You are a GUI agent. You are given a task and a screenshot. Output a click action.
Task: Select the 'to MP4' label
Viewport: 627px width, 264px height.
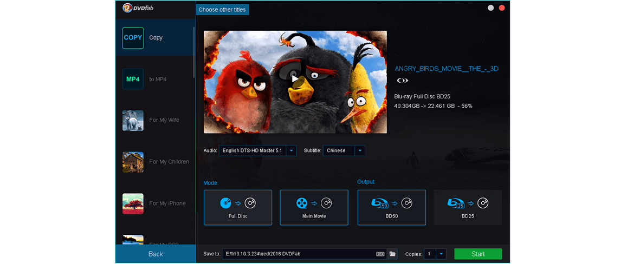tap(158, 79)
